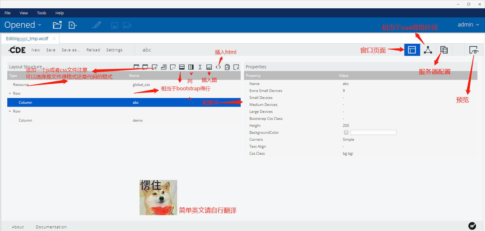Click the CDE logo
485x231 pixels.
tap(17, 50)
